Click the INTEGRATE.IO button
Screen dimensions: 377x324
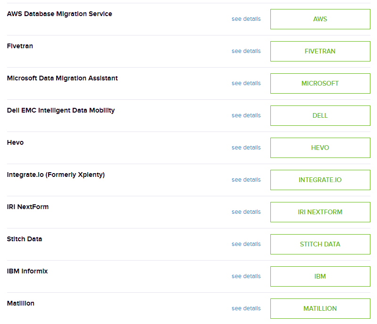click(x=320, y=180)
